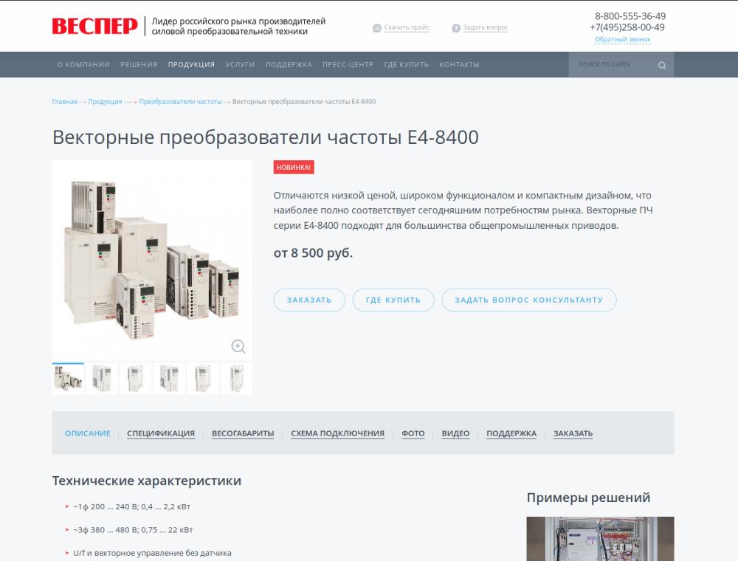Screen dimensions: 738x561
Task: Expand the breadcrumb arrow before Преобразователи частоты
Action: [x=136, y=102]
